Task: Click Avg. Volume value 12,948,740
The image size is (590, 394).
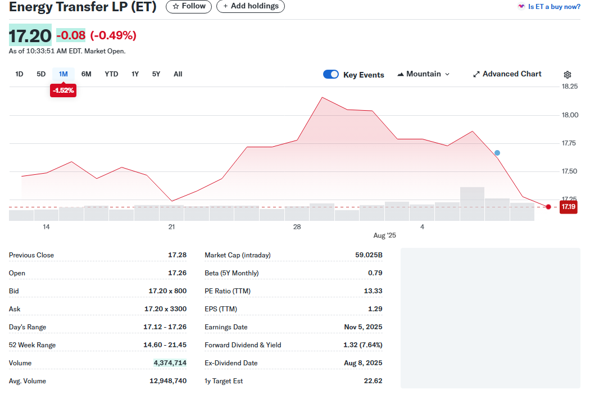Action: [168, 381]
